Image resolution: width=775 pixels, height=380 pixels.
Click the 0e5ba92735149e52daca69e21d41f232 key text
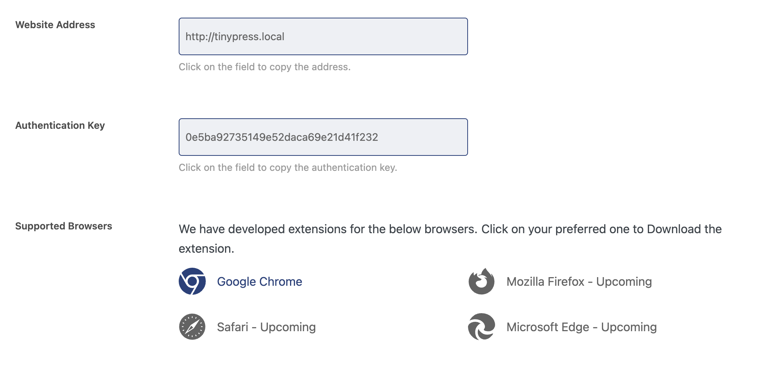point(282,137)
